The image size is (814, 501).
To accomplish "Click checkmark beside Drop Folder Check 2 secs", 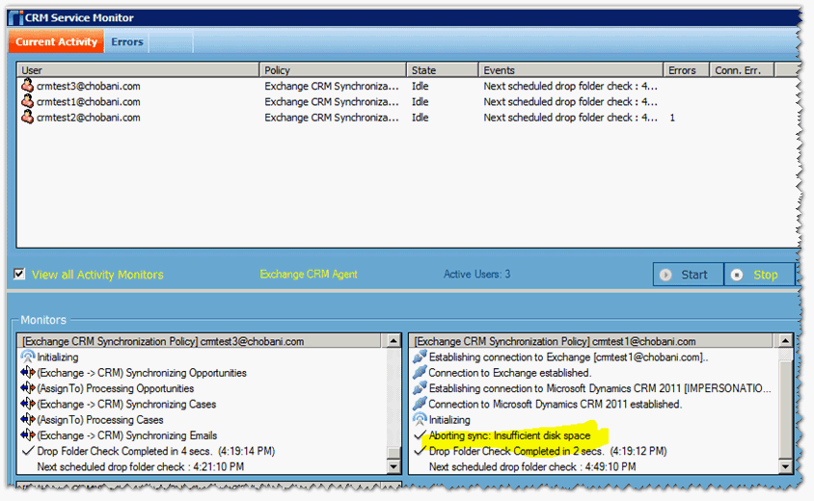I will pyautogui.click(x=420, y=450).
